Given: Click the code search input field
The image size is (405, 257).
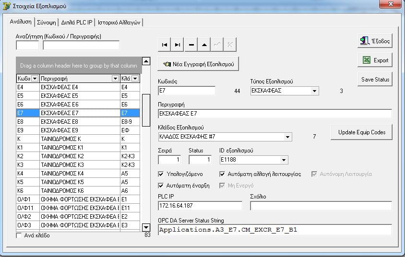Looking at the screenshot, I should pyautogui.click(x=27, y=45).
